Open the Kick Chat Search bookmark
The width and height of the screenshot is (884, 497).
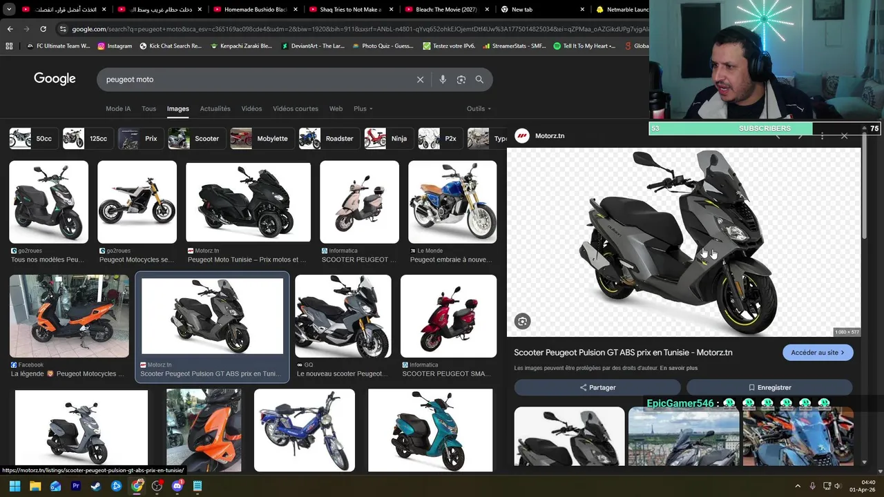click(x=171, y=46)
